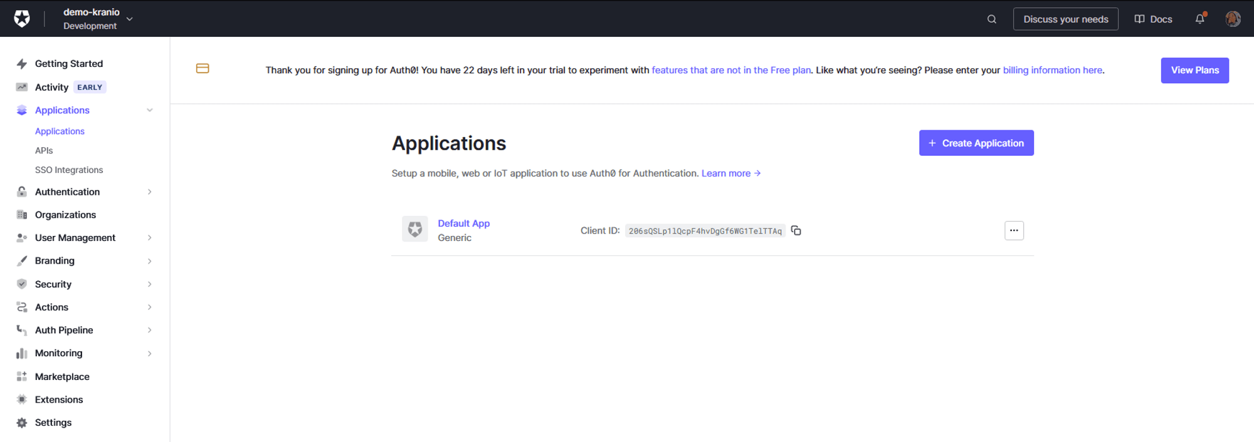This screenshot has width=1254, height=442.
Task: Open SSO Integrations submenu item
Action: tap(69, 170)
